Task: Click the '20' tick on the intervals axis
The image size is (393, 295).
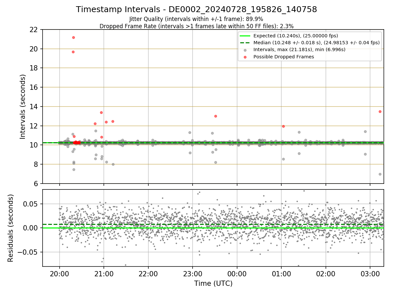Action: 34,49
